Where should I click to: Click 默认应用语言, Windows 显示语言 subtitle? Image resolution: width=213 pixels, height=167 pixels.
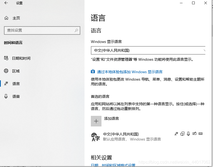pyautogui.click(x=132, y=139)
